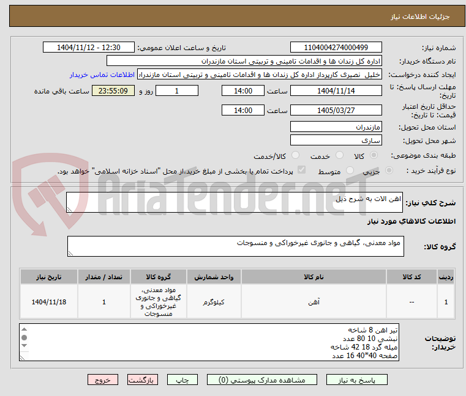Toggle the Islamic treasury payment checkbox
The width and height of the screenshot is (466, 396).
coord(301,170)
